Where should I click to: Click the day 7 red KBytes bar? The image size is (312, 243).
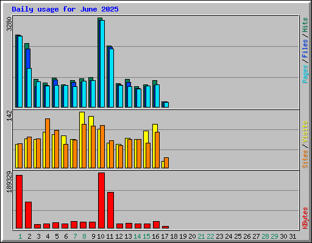(x=74, y=225)
